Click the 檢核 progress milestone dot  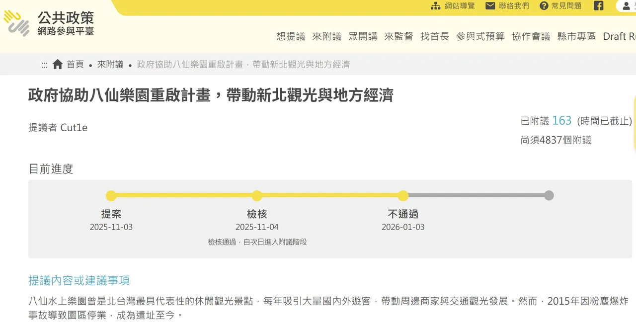[x=257, y=195]
